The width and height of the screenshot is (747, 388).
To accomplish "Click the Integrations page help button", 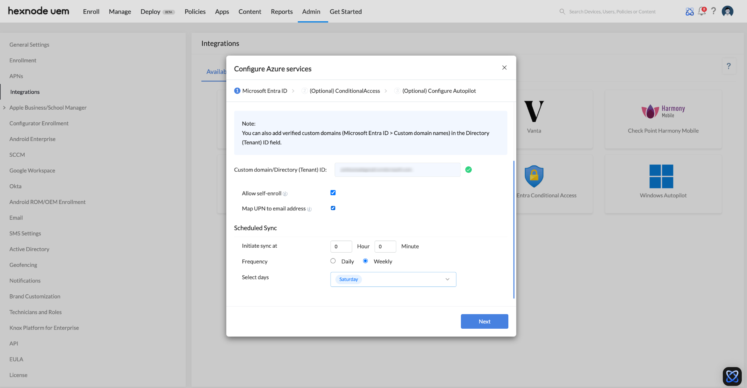I will 729,66.
